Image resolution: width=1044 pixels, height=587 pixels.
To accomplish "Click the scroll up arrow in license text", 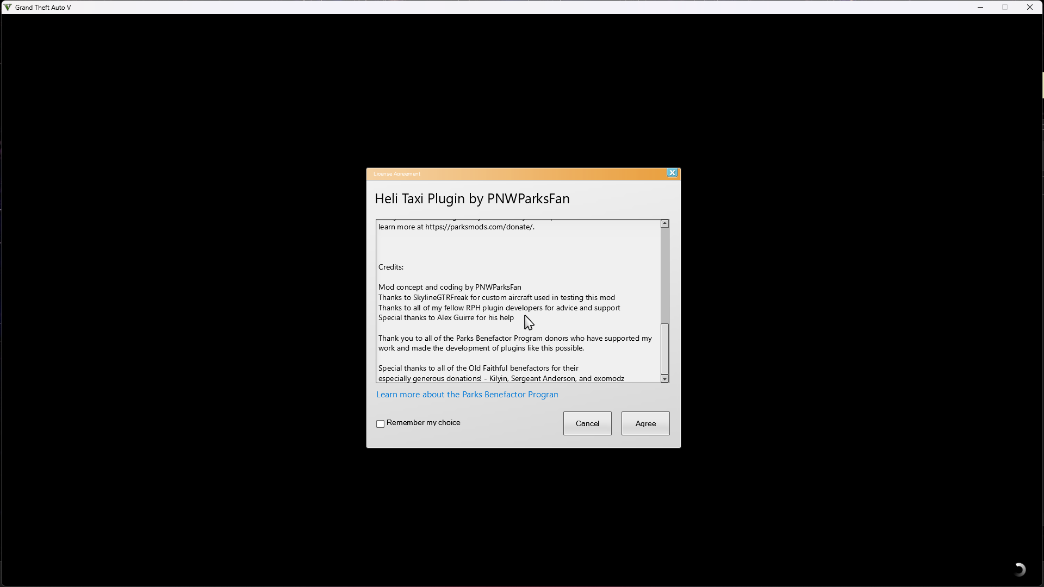I will tap(664, 224).
